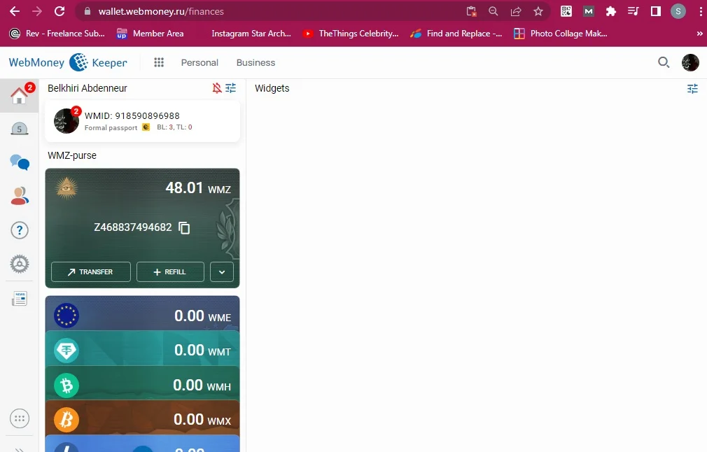Go back using browser back arrow
The width and height of the screenshot is (707, 452).
coord(15,11)
